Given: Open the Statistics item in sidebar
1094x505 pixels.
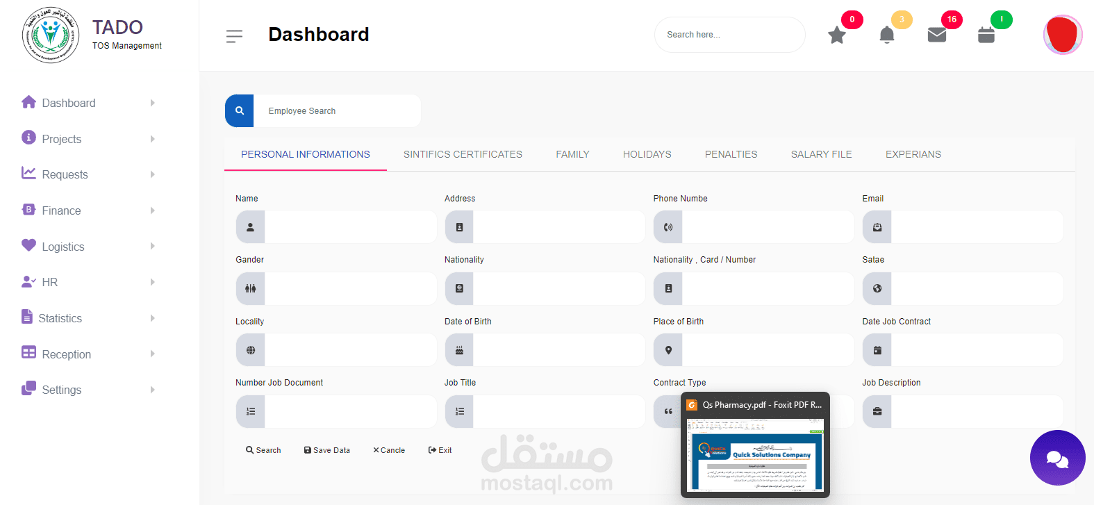Looking at the screenshot, I should [x=60, y=318].
